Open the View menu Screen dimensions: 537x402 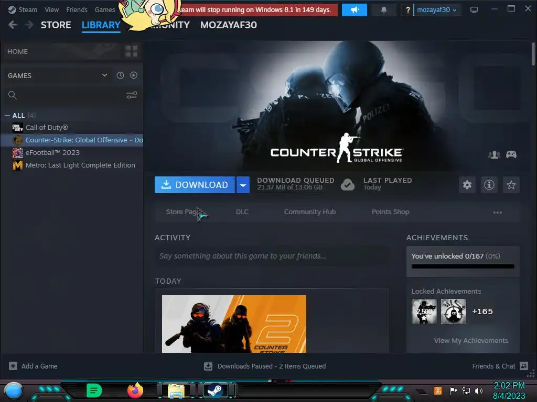pyautogui.click(x=52, y=9)
